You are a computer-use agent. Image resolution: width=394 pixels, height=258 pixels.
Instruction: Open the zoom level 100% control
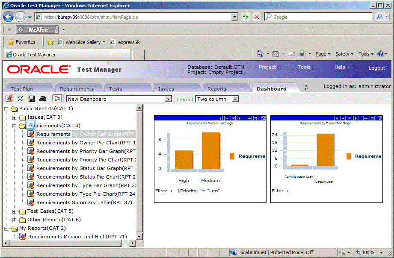coord(368,252)
